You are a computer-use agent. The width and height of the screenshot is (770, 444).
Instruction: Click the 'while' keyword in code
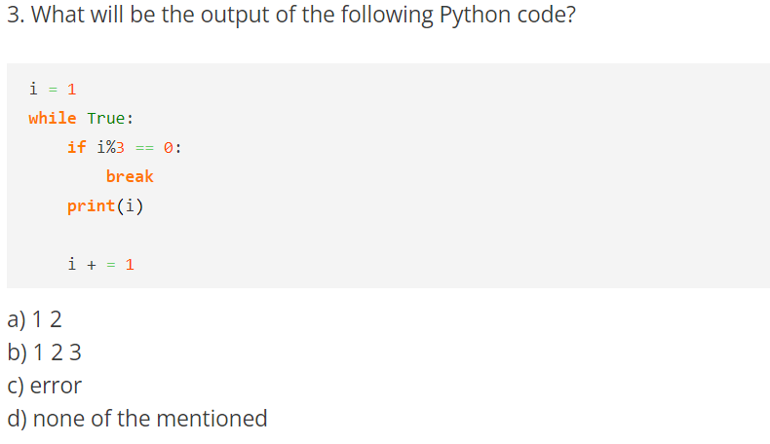pos(52,118)
